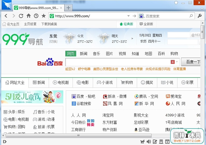Open new tab with plus button
Viewport: 206px width, 145px height.
pos(68,8)
